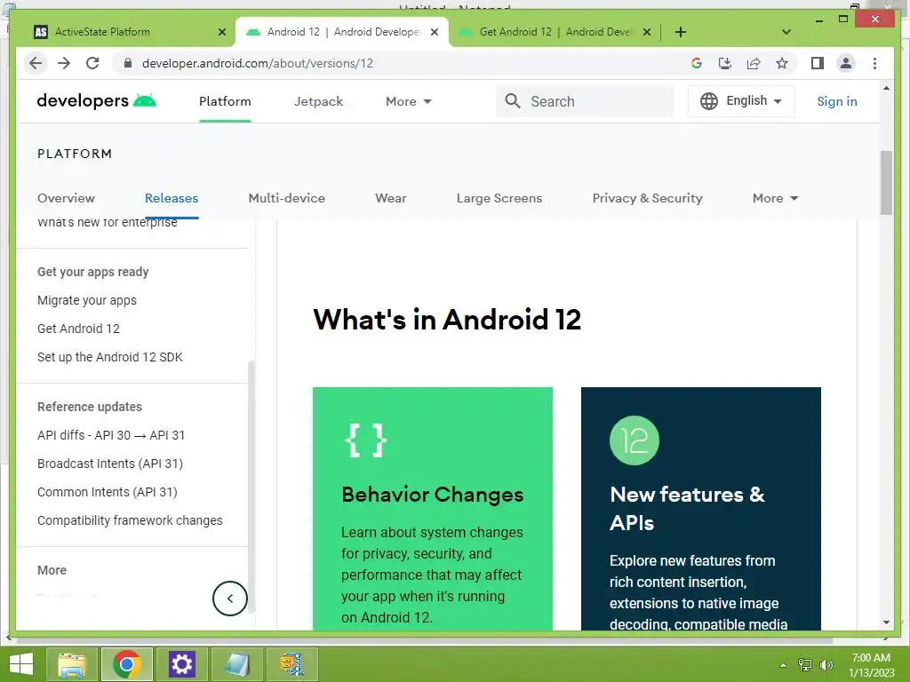This screenshot has height=682, width=910.
Task: Reload the Android 12 page
Action: click(92, 63)
